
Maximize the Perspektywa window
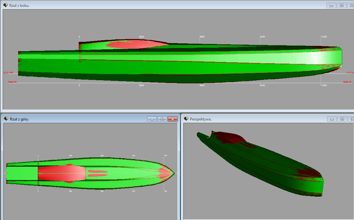pyautogui.click(x=342, y=119)
